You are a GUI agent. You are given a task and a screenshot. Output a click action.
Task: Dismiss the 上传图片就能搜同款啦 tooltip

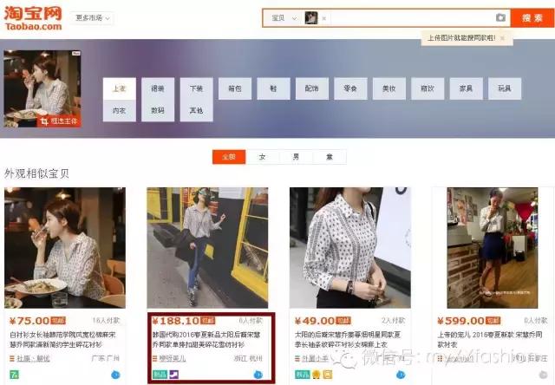click(502, 38)
